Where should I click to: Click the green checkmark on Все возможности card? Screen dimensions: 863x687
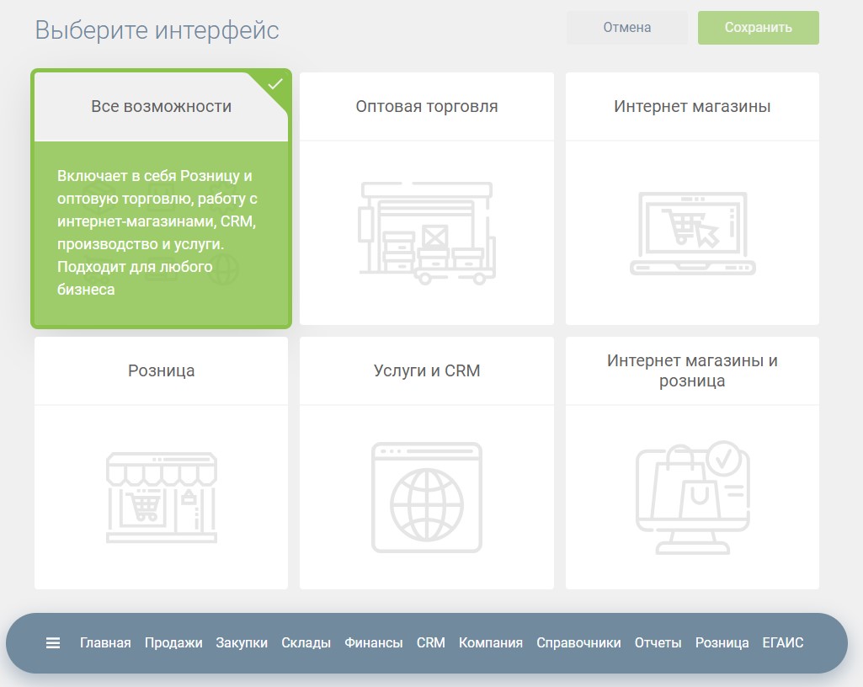click(275, 84)
